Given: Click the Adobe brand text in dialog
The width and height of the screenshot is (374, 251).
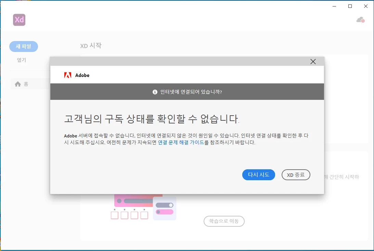Looking at the screenshot, I should [82, 75].
